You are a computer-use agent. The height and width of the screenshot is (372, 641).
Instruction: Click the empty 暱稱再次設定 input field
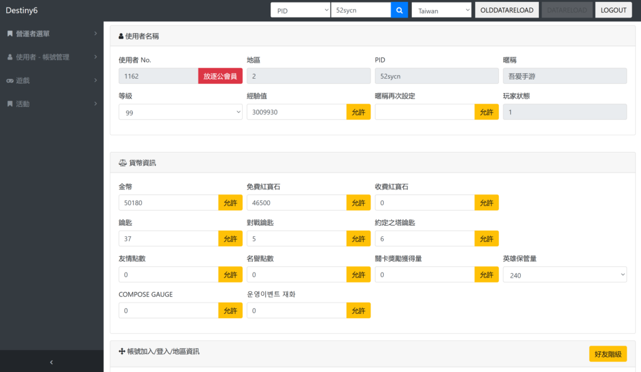click(424, 112)
